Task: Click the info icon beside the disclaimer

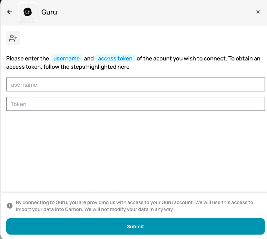Action: pos(10,206)
